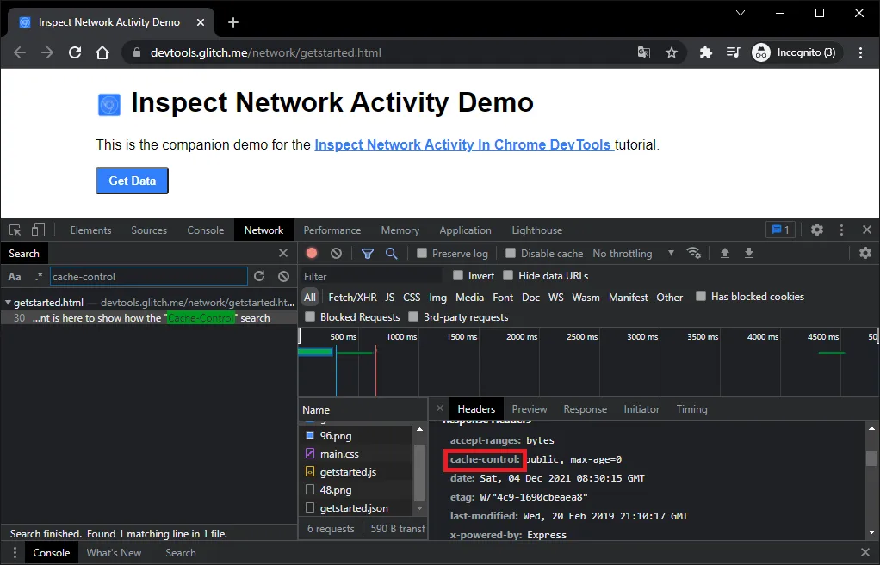Open a new browser tab
880x565 pixels.
tap(232, 22)
